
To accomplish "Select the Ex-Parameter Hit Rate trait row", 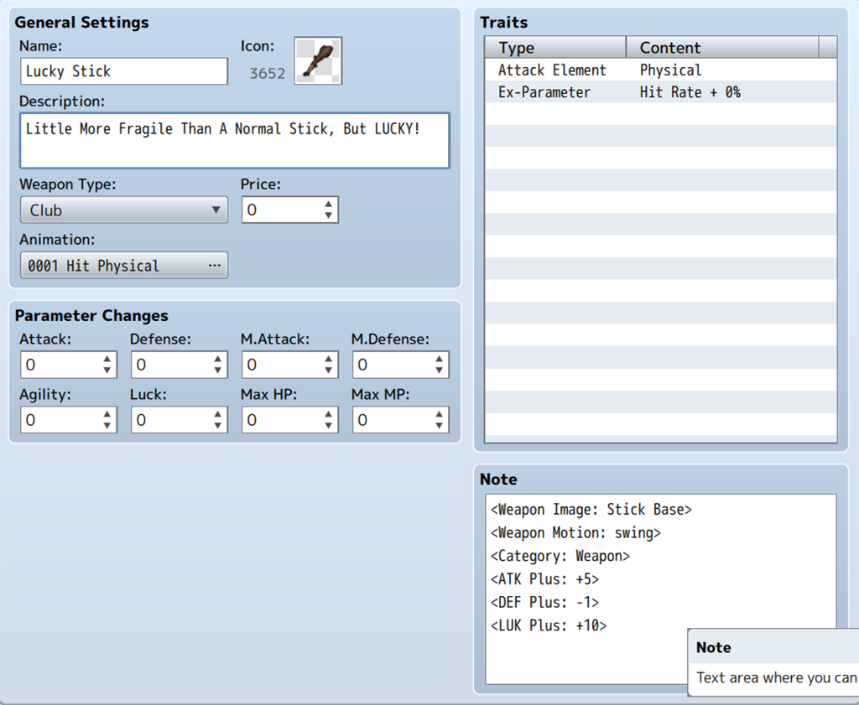I will tap(661, 92).
